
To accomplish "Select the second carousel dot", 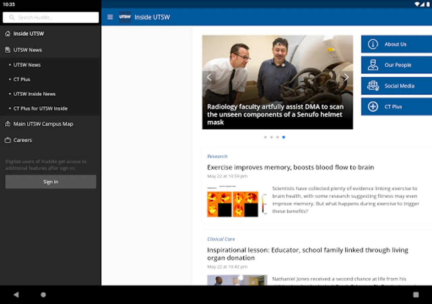I will click(271, 137).
